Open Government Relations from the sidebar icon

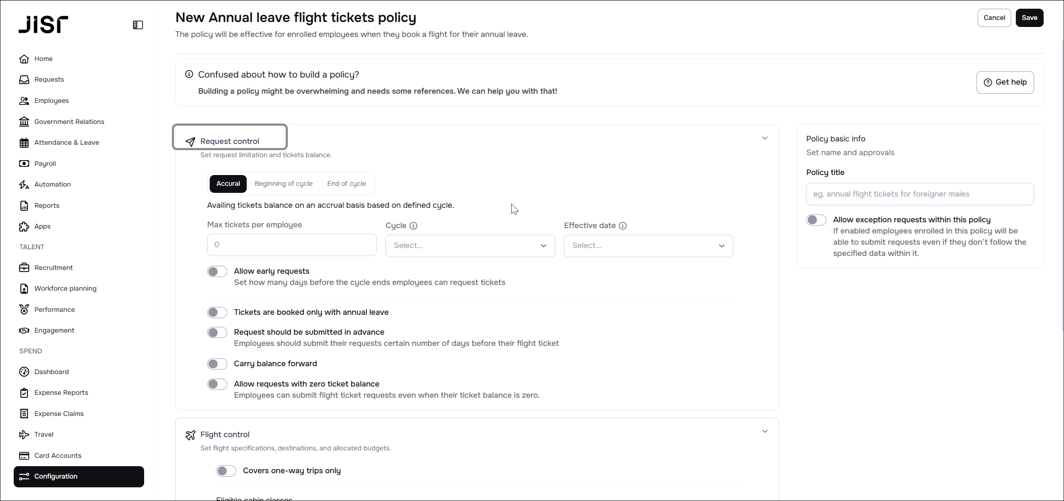point(24,122)
